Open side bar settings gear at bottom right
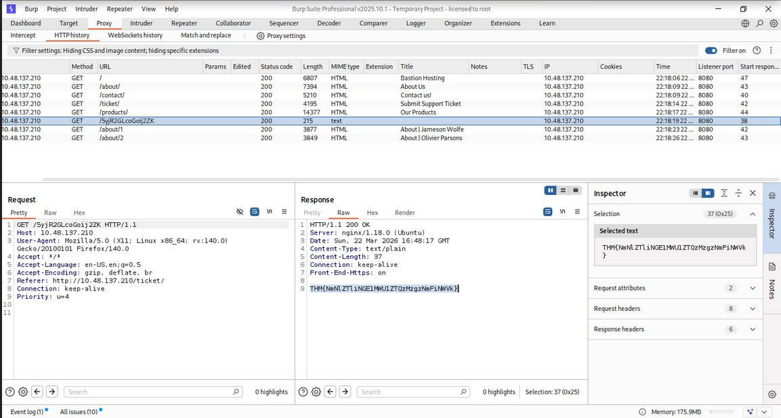 point(772,394)
